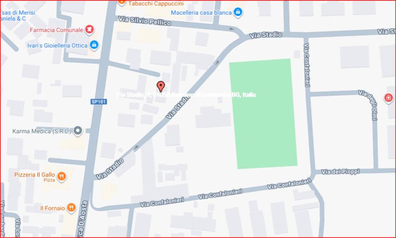
Task: Click the Karma Medica grey pin icon
Action: [78, 131]
